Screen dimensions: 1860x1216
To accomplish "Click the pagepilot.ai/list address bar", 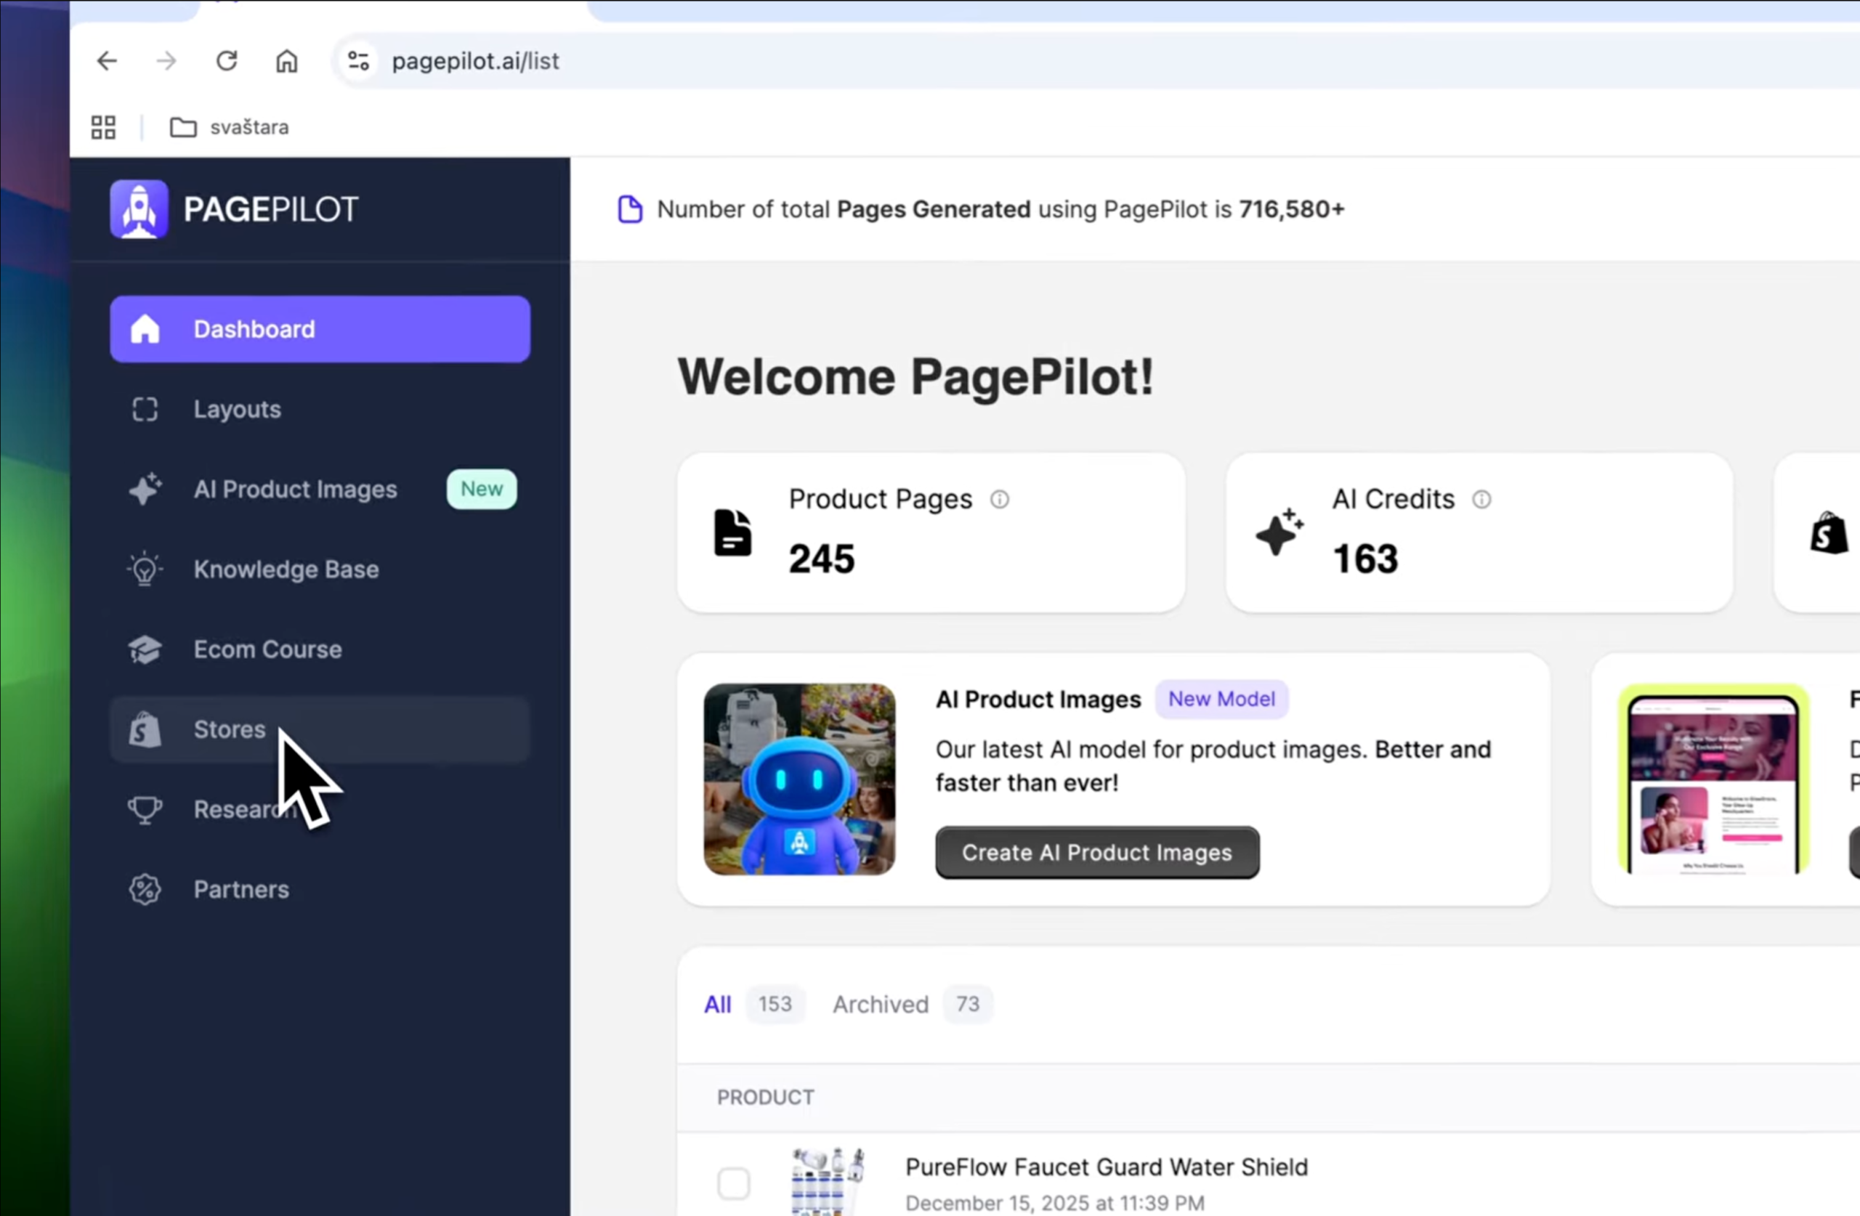I will [x=1094, y=61].
